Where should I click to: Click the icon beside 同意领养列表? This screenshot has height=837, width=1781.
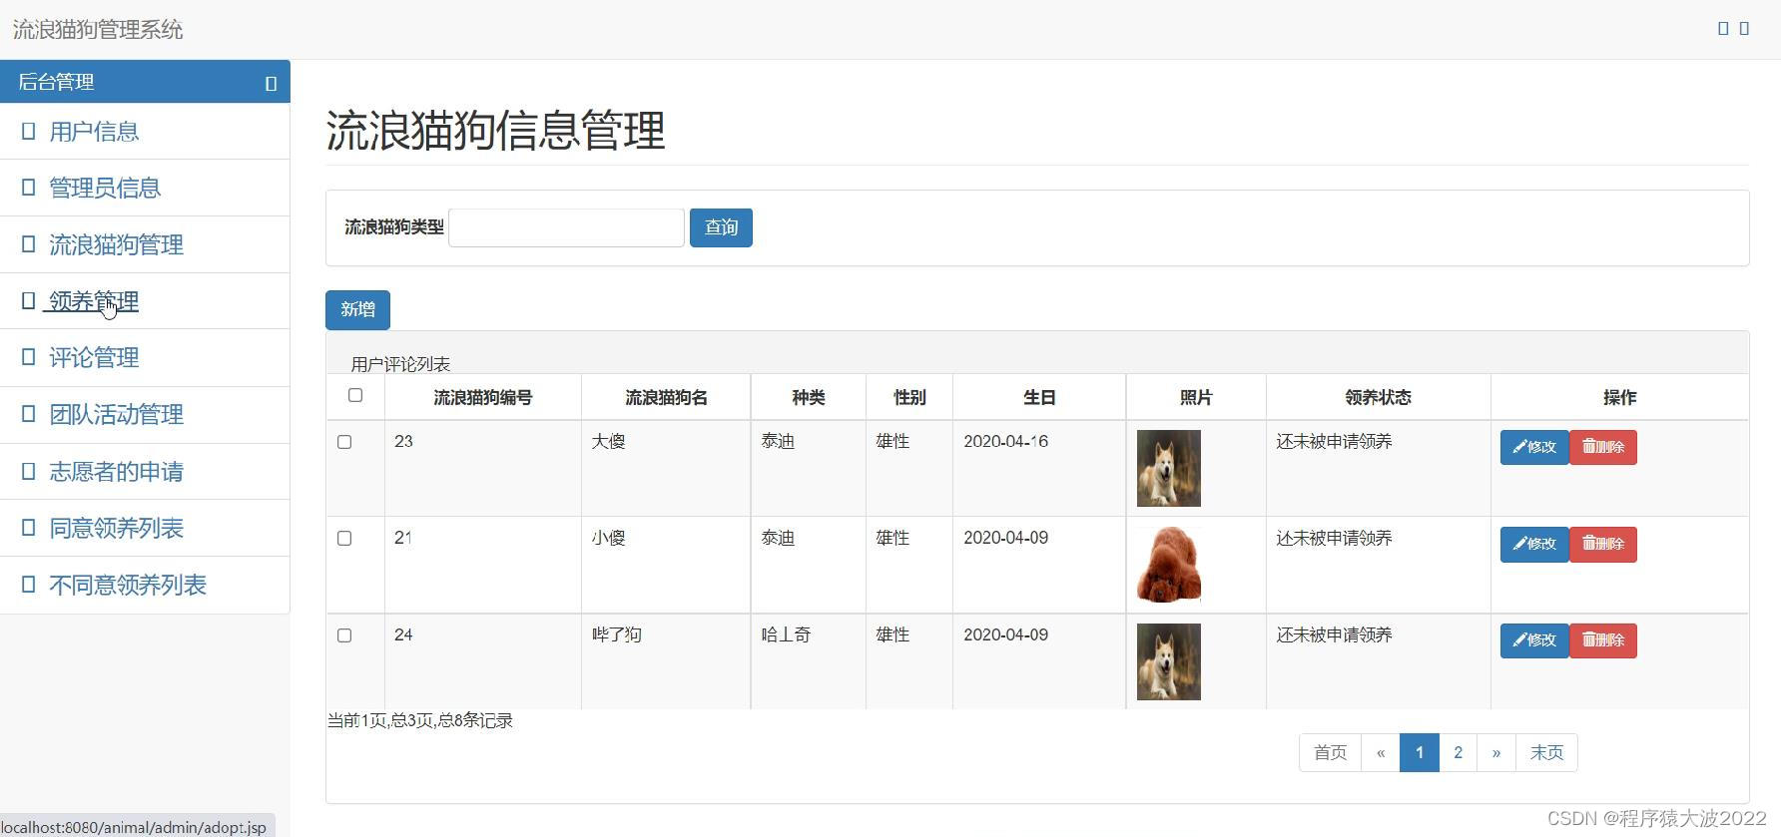(28, 528)
